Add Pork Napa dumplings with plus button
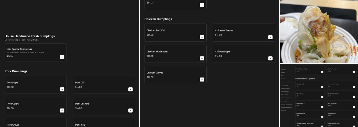 click(x=62, y=89)
